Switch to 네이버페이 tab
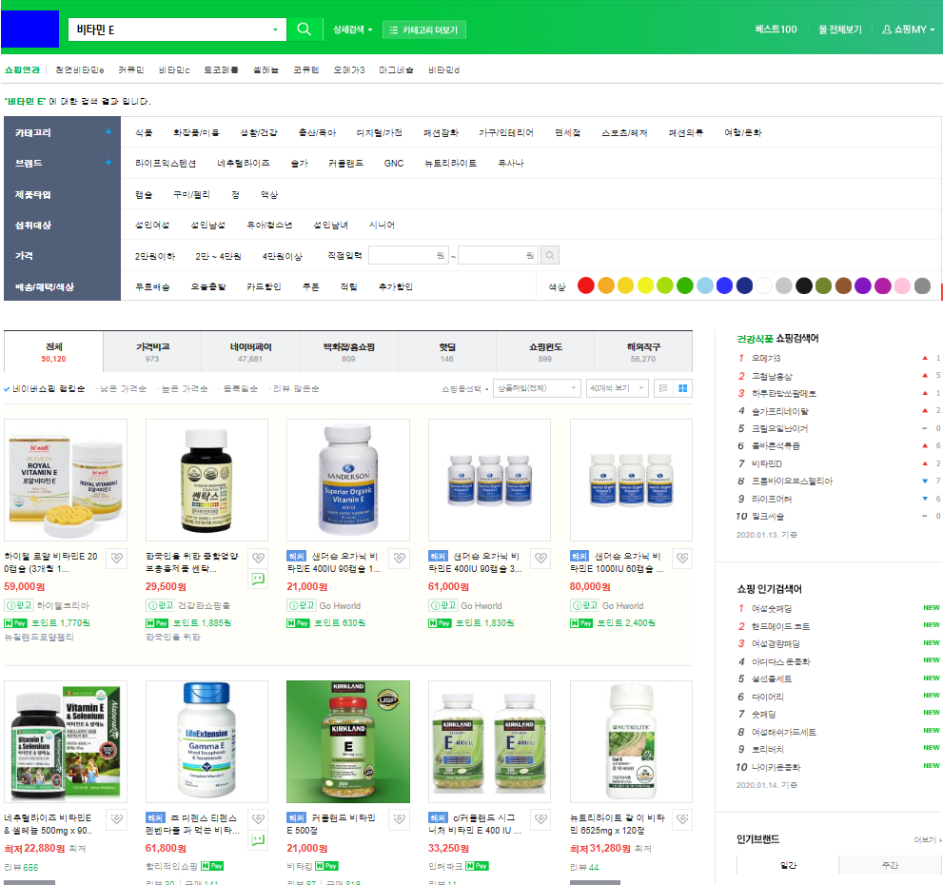Screen dimensions: 943x885 250,352
